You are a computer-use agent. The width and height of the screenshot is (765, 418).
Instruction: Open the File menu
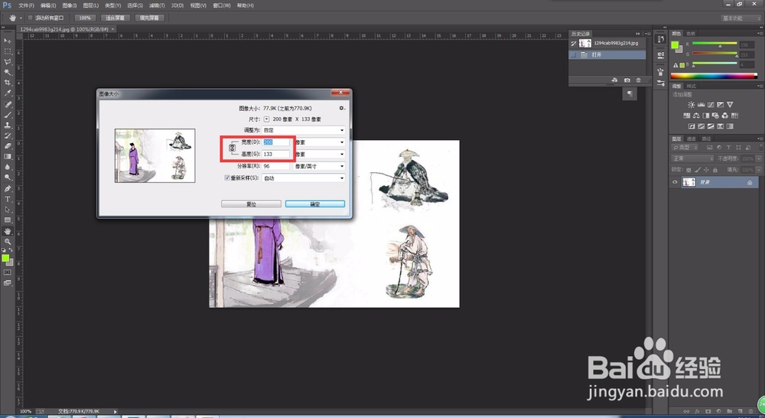[x=26, y=5]
